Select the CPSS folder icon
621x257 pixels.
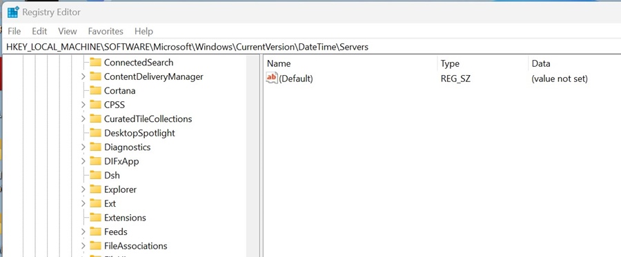point(95,105)
